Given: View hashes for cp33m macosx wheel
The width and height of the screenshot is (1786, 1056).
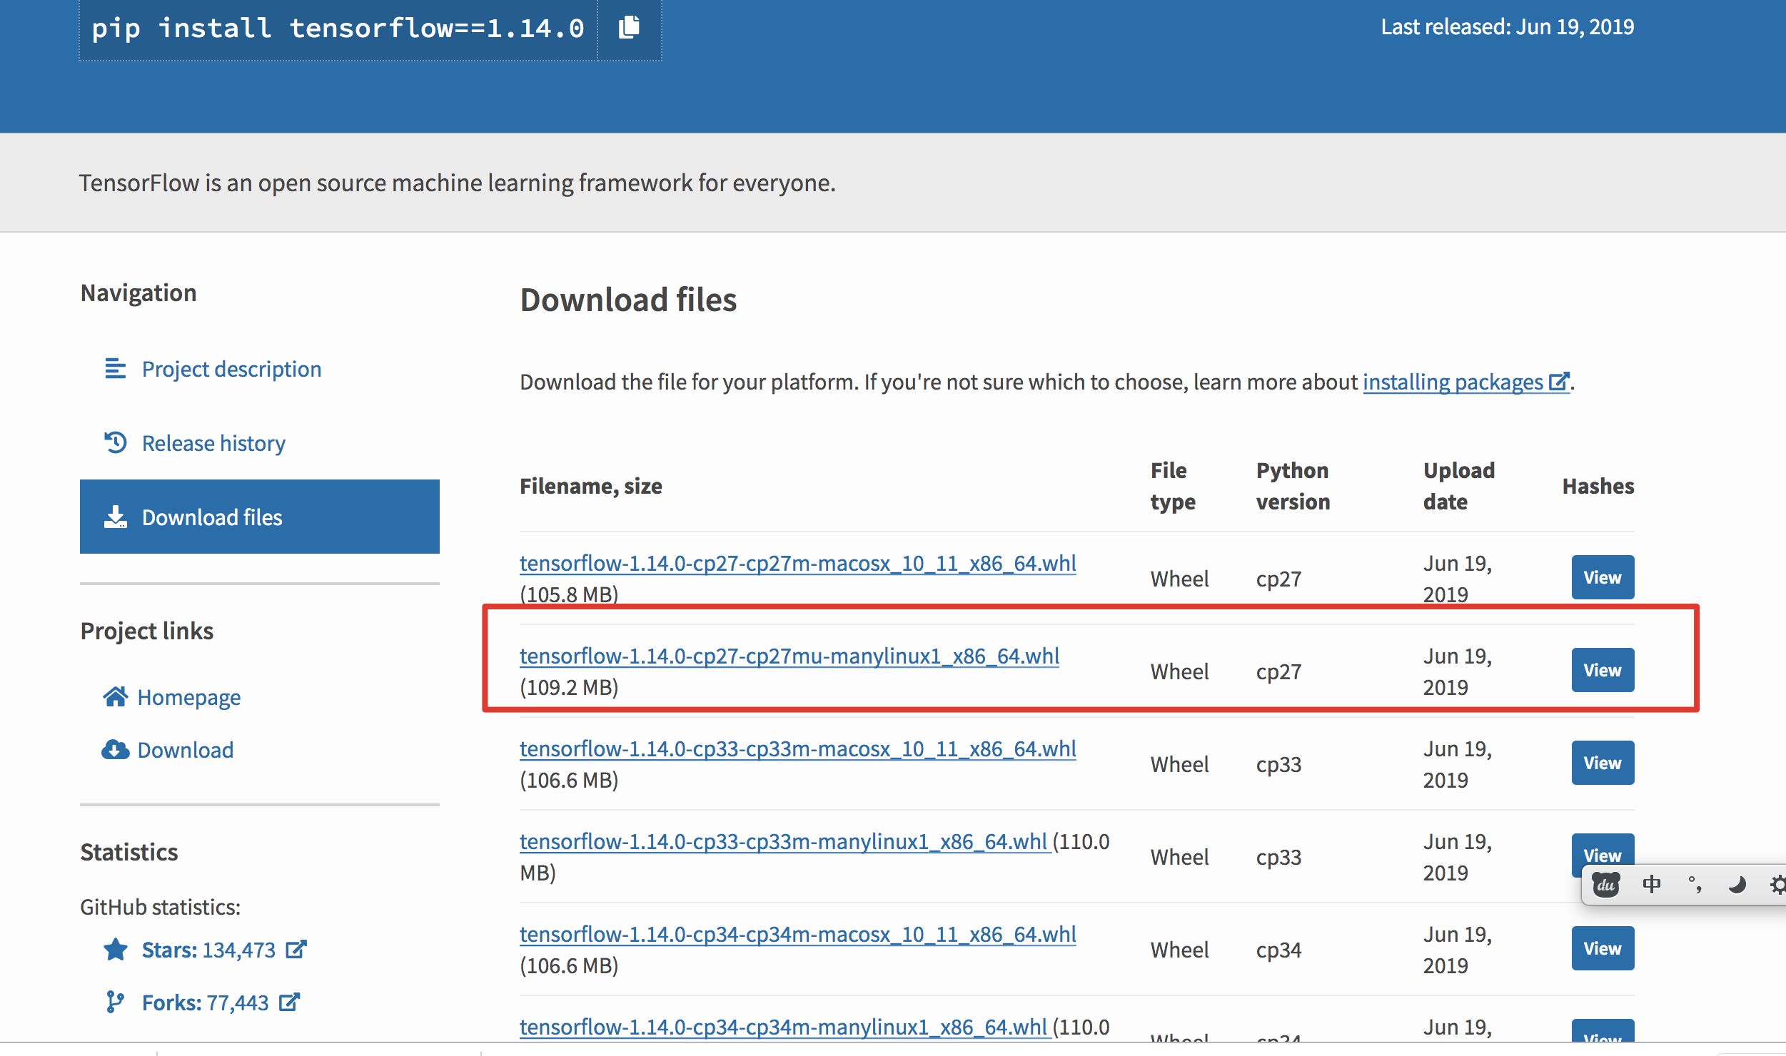Looking at the screenshot, I should [x=1603, y=763].
